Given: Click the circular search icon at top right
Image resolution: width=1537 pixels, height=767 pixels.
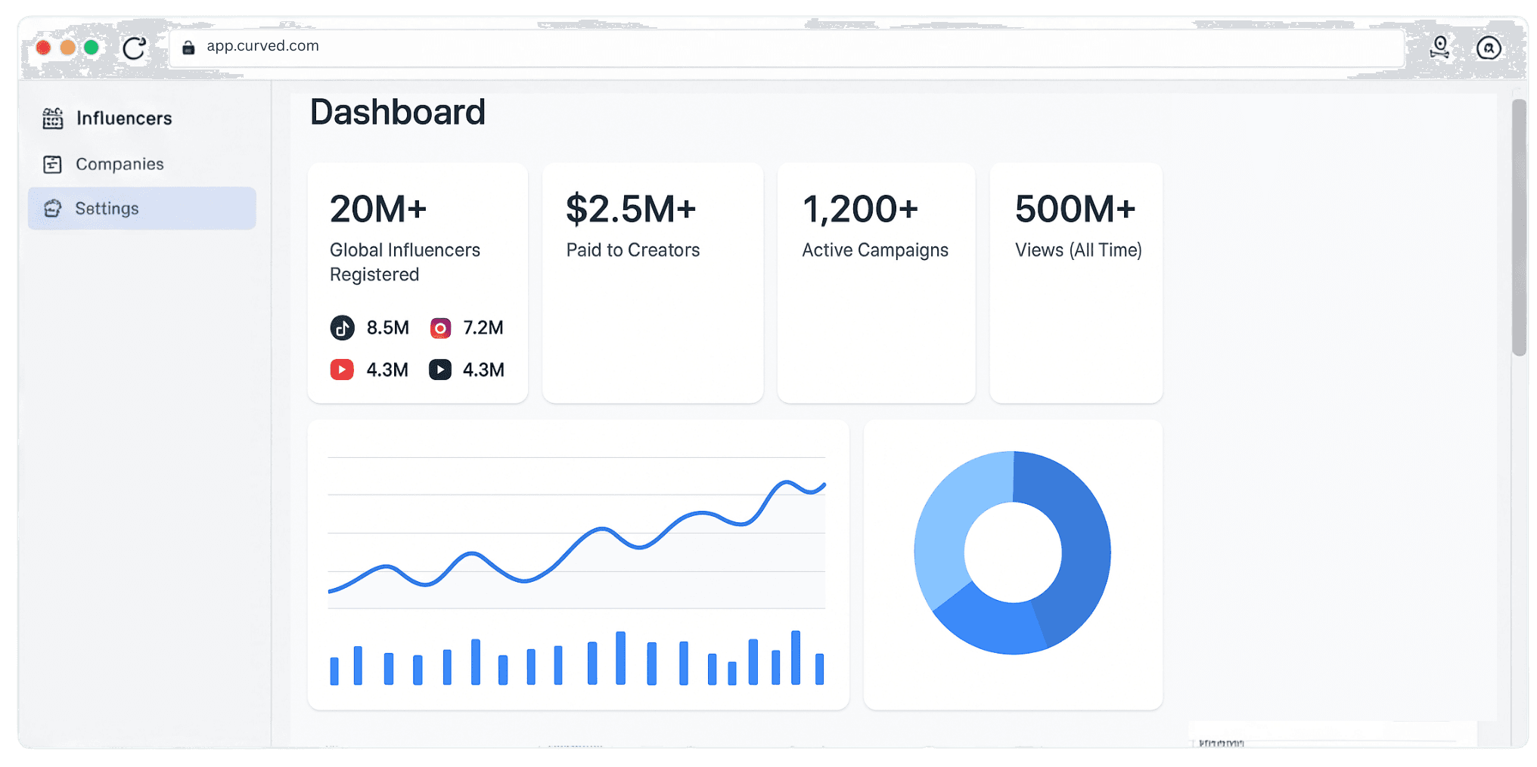Looking at the screenshot, I should [1489, 48].
